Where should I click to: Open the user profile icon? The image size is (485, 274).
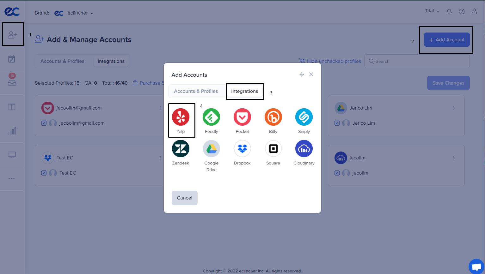point(474,11)
